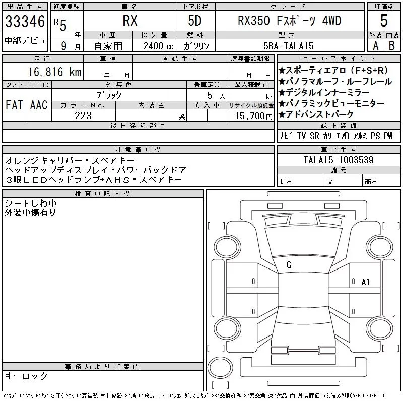The image size is (403, 403).
Task: Click the spare tire circle in diagram
Action: [x=220, y=368]
